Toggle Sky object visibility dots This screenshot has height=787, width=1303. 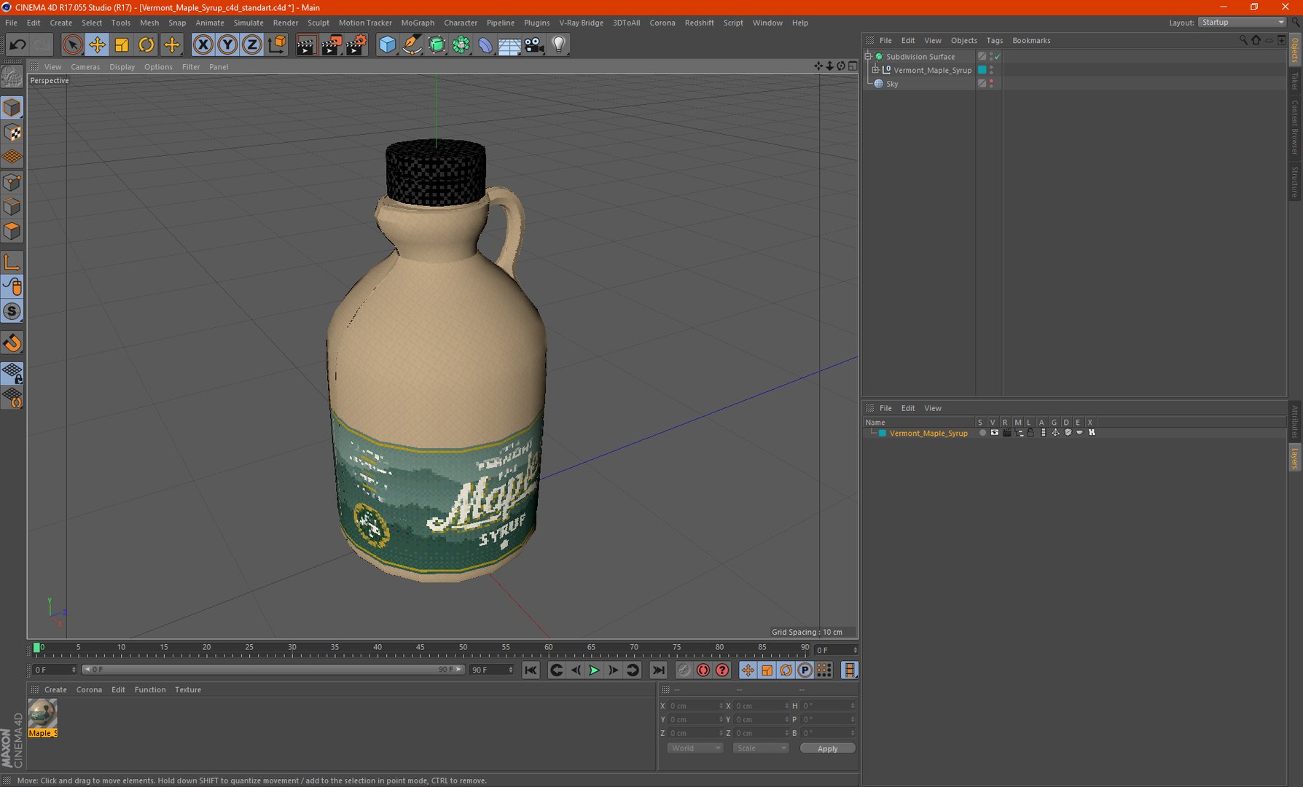click(x=991, y=84)
